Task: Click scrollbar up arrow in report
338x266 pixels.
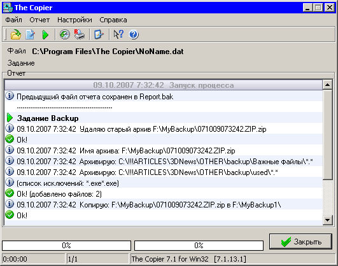Action: (x=327, y=85)
